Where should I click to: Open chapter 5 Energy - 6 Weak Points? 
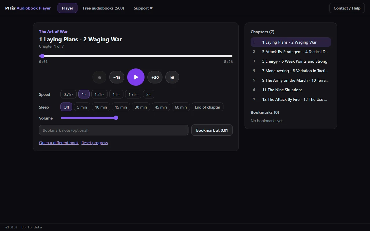click(291, 61)
